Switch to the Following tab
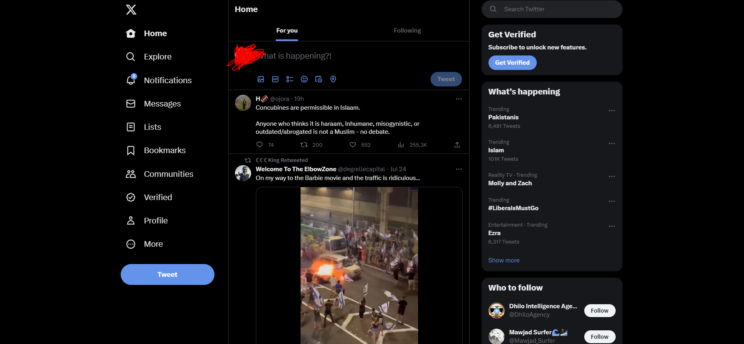 pyautogui.click(x=407, y=31)
